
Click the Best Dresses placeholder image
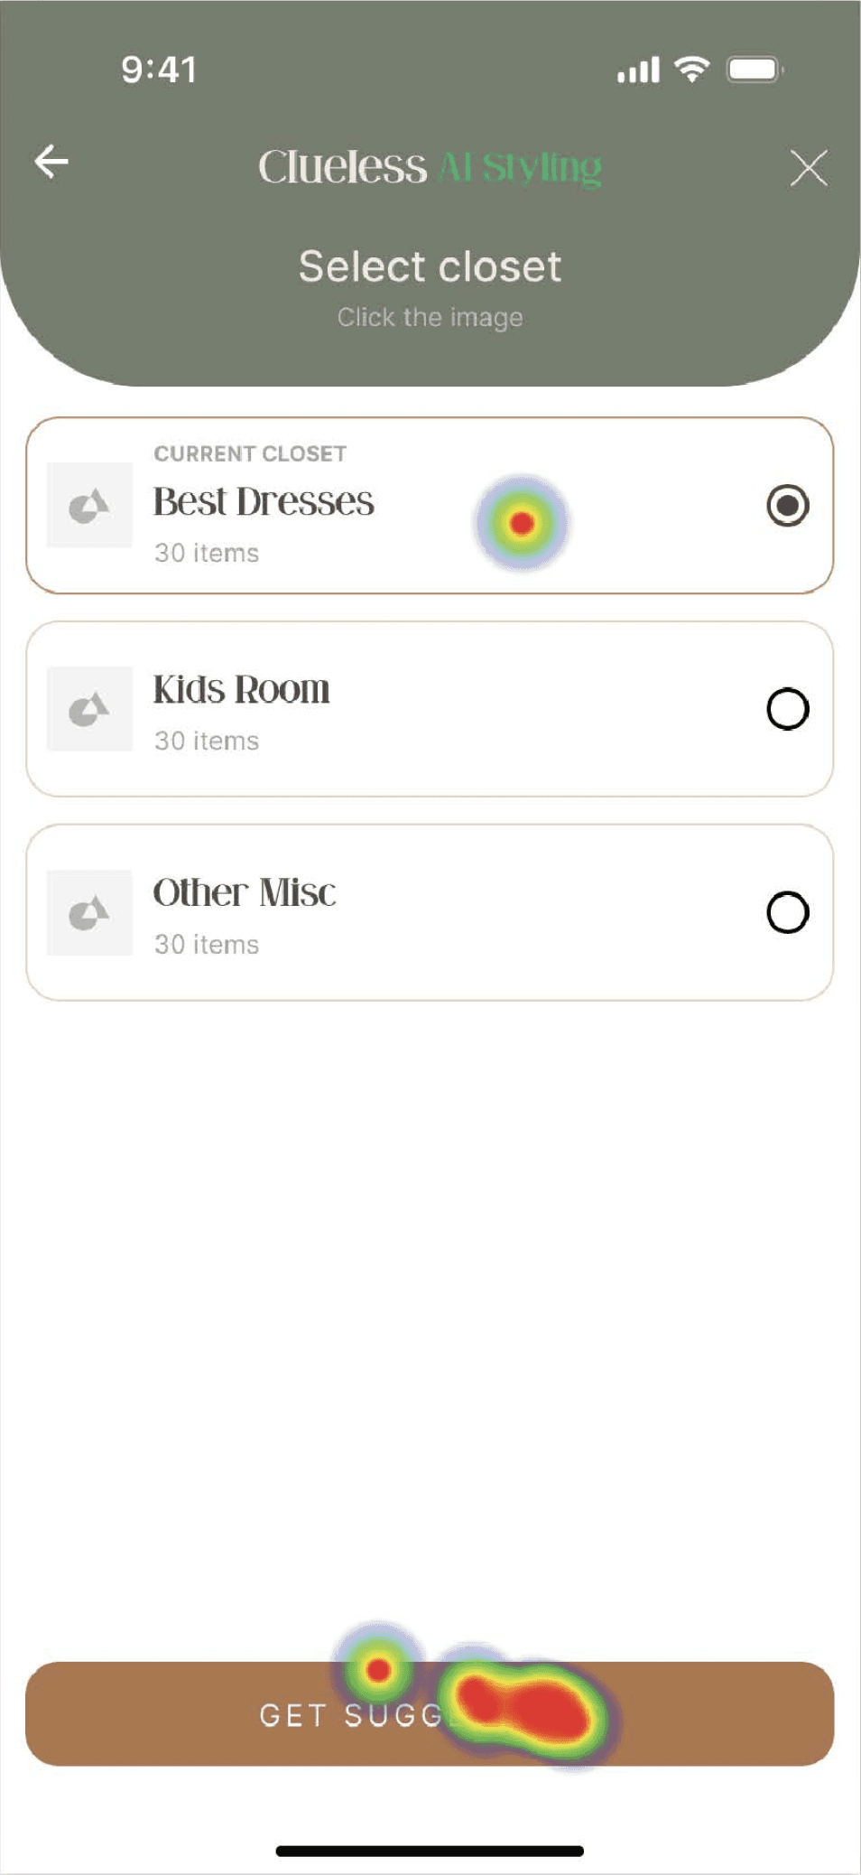click(89, 505)
